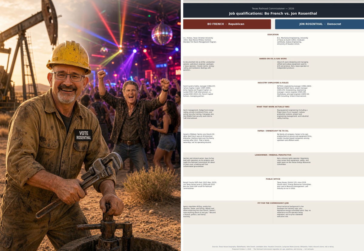Select the "JON ROSENTHAL · Democrat" column header

pyautogui.click(x=320, y=24)
